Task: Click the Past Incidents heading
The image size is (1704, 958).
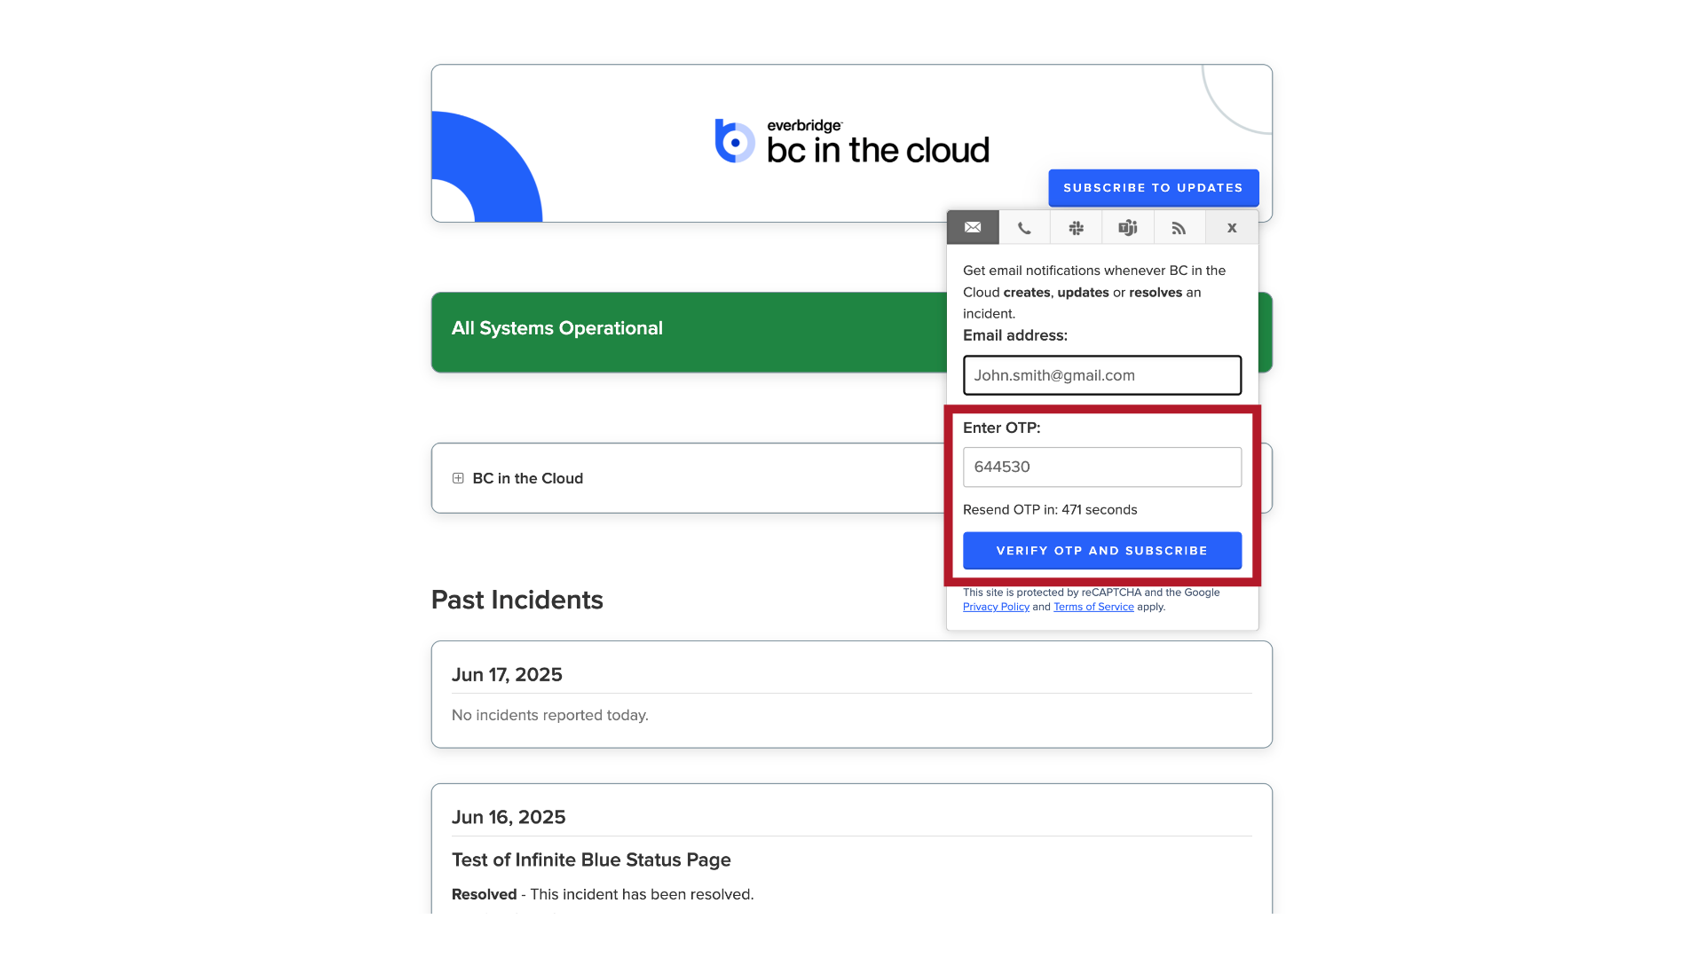Action: (x=517, y=600)
